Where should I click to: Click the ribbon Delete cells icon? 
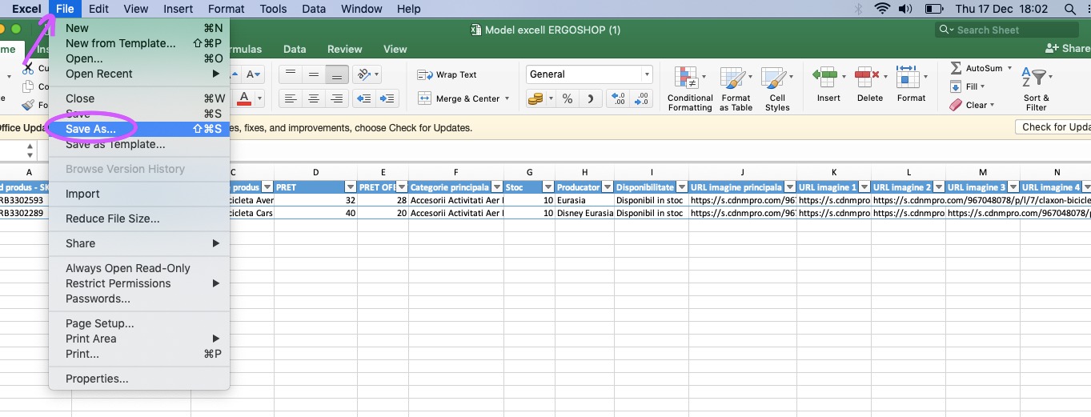tap(866, 77)
